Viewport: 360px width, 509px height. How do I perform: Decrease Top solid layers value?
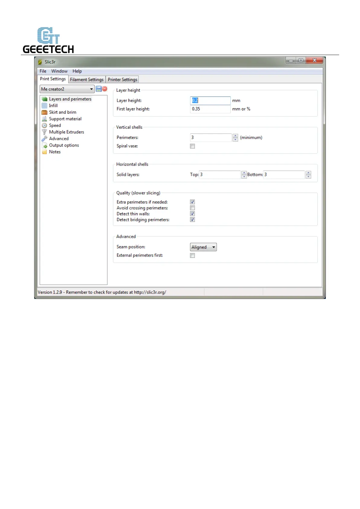point(244,177)
